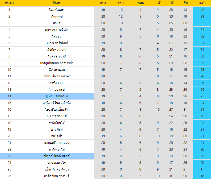Viewport: 211px width, 179px height.
Task: Select highlighted ยูเนี่ยน ซานตาเฟ่ row
Action: (57, 96)
